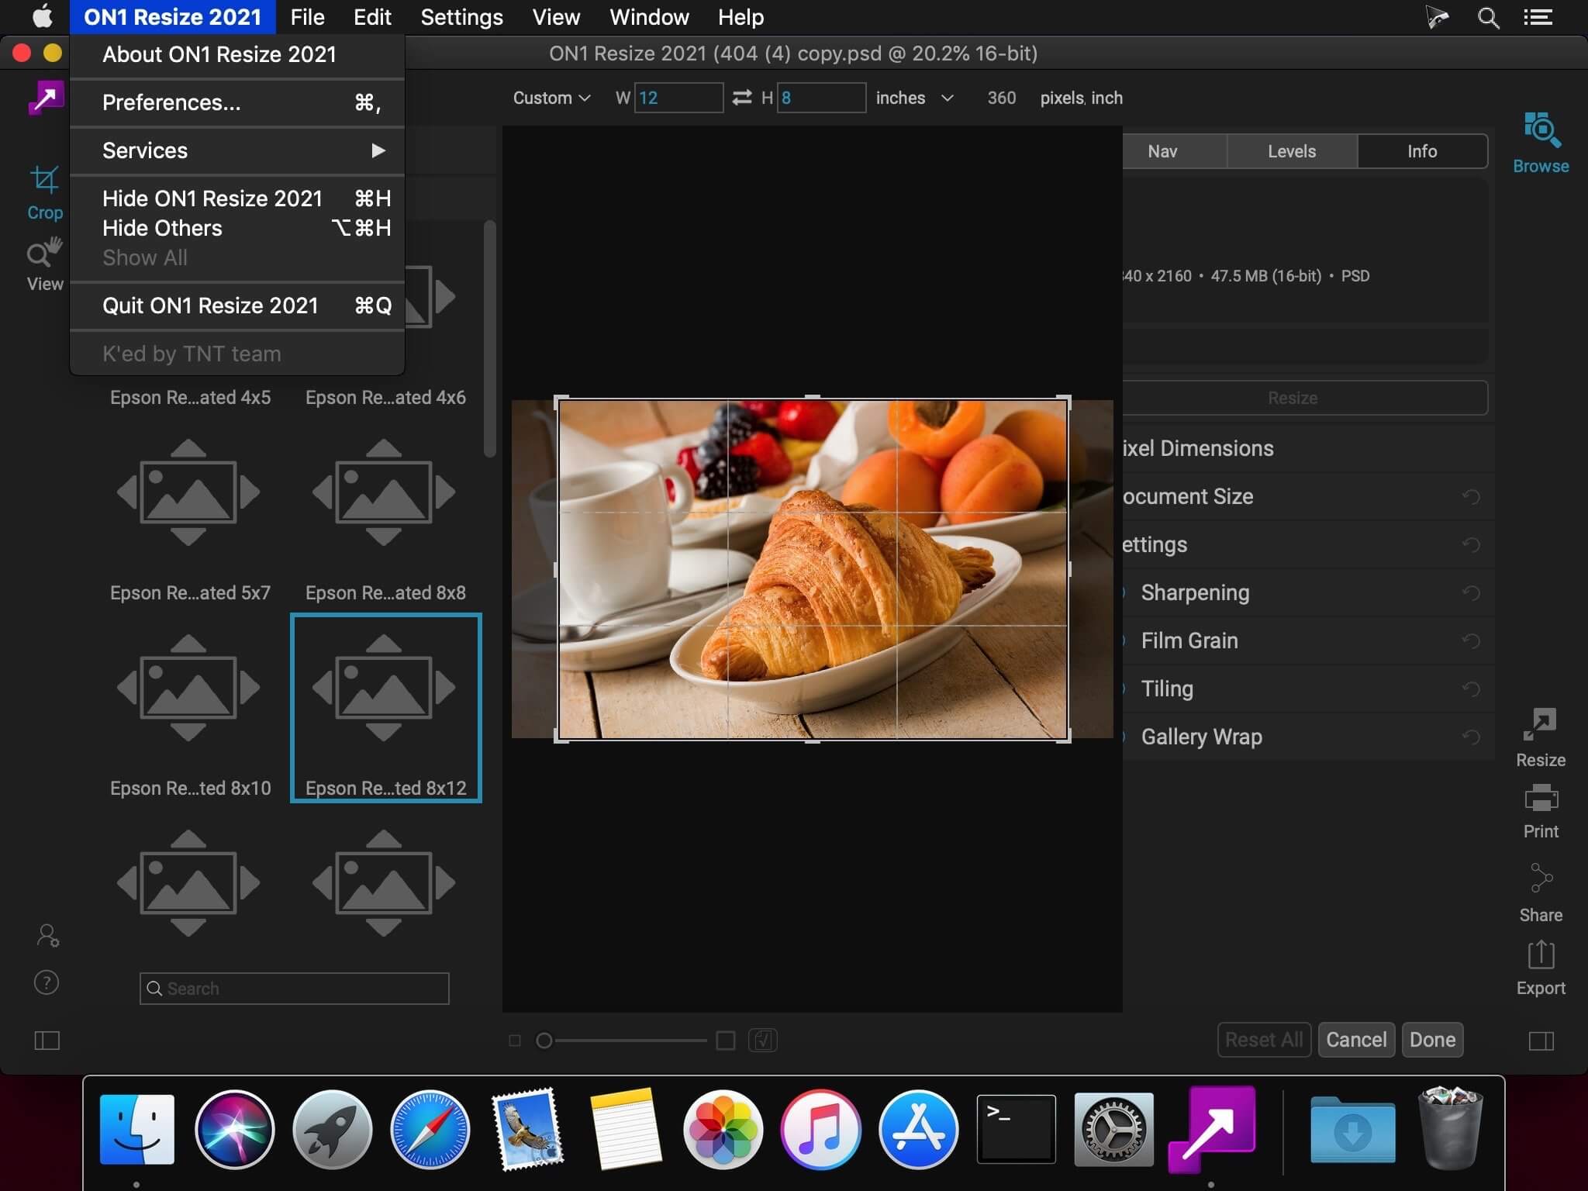The height and width of the screenshot is (1191, 1588).
Task: Open Spotlight search in menu bar
Action: coord(1488,17)
